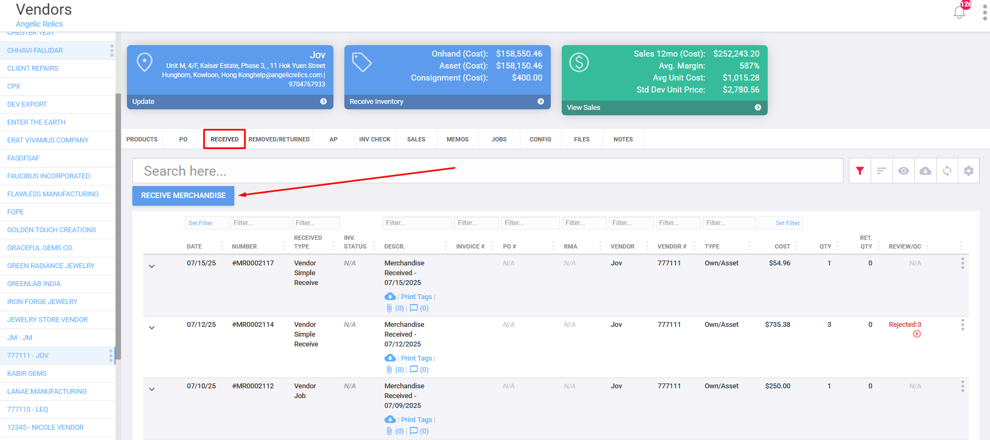Viewport: 990px width, 440px height.
Task: Open comments icon for #MR0002114
Action: (x=414, y=369)
